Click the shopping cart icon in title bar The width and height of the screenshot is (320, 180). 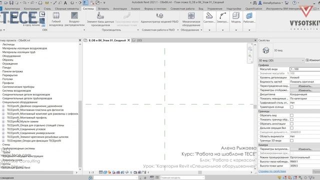tap(286, 3)
